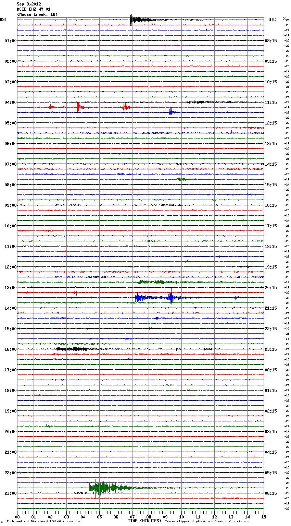Click the 11:00 MST hour label

tap(10, 247)
